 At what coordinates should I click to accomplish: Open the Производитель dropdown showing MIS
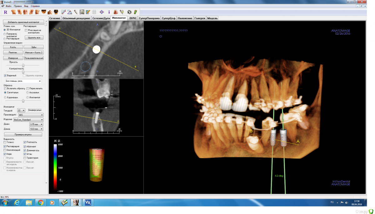pos(31,115)
